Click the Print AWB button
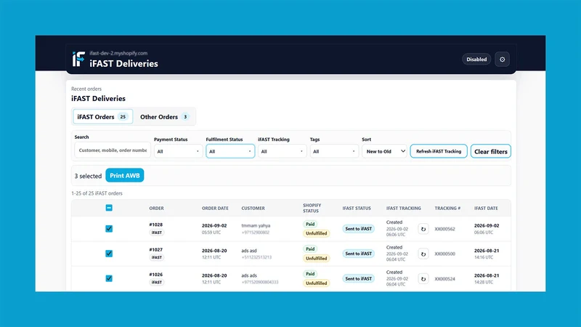The width and height of the screenshot is (581, 327). pos(124,175)
